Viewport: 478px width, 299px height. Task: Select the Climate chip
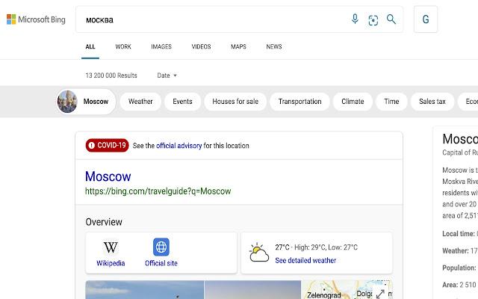[353, 102]
